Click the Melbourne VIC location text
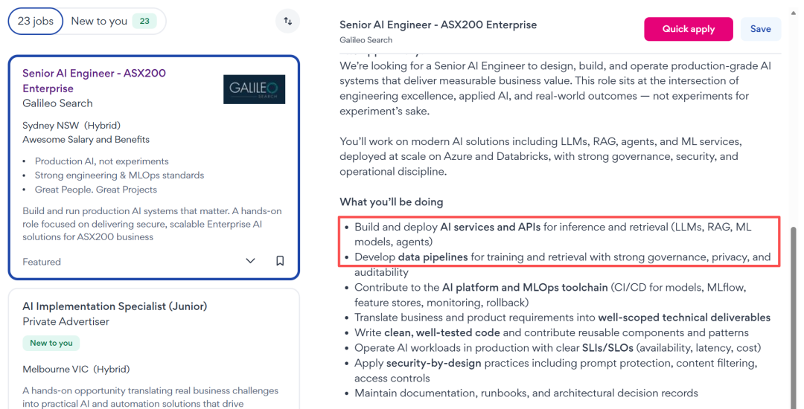Screen dimensions: 804x409 pyautogui.click(x=56, y=369)
